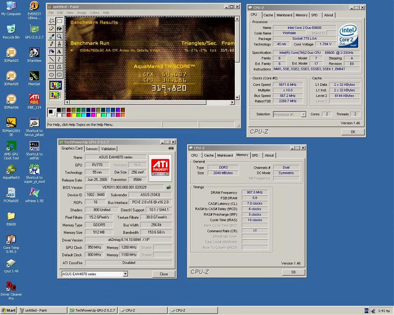Pick the Rectangle shape tool in Paint
The height and width of the screenshot is (315, 394).
pyautogui.click(x=52, y=67)
